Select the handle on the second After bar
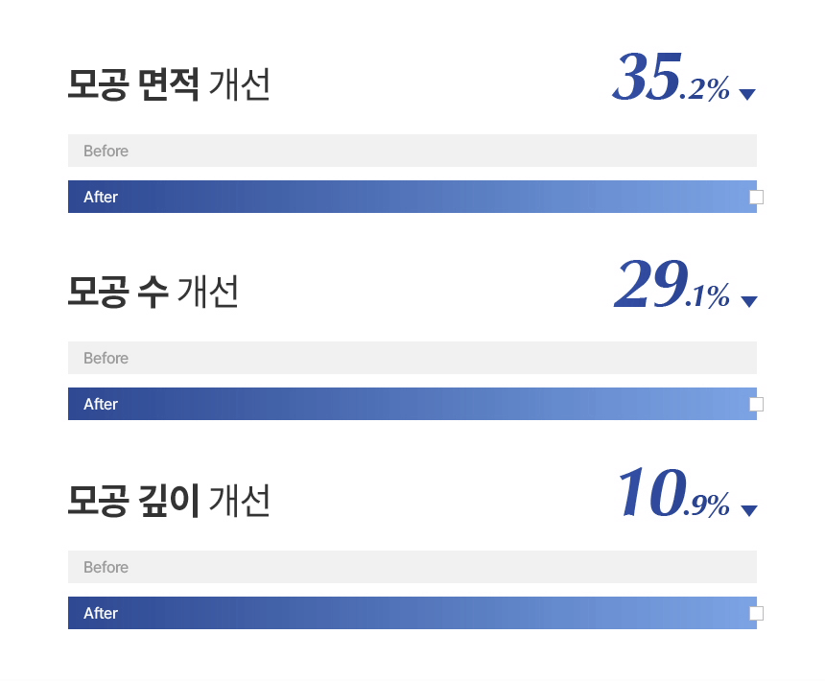Screen dimensions: 825x681 [757, 405]
